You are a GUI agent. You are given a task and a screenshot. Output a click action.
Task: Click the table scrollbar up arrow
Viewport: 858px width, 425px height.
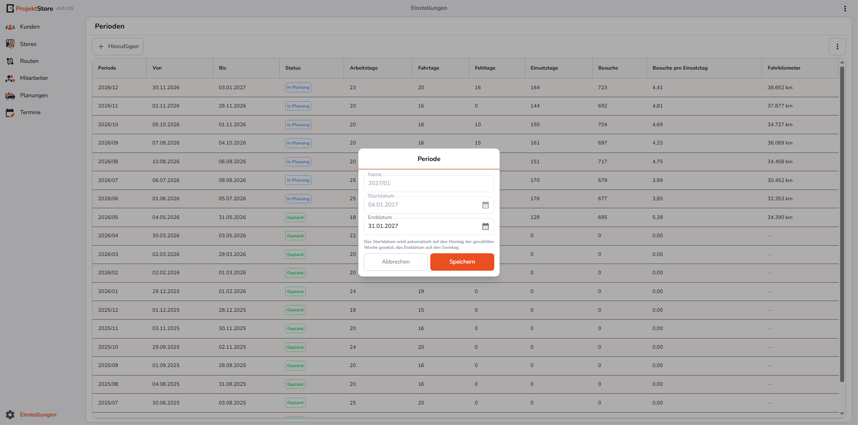842,62
